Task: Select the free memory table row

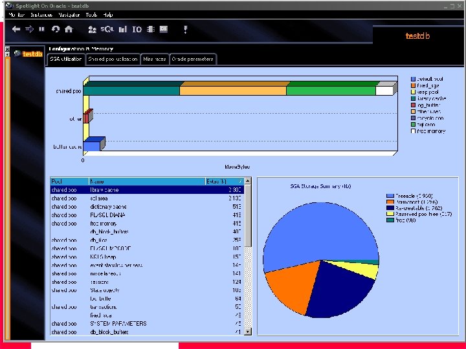Action: coord(147,223)
